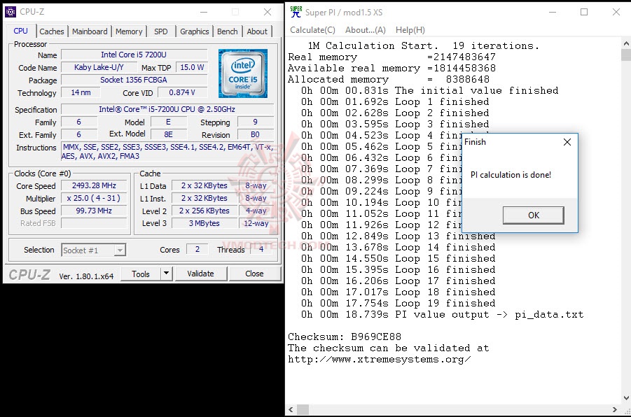Maximize the Super PI window
This screenshot has height=417, width=631.
point(584,12)
